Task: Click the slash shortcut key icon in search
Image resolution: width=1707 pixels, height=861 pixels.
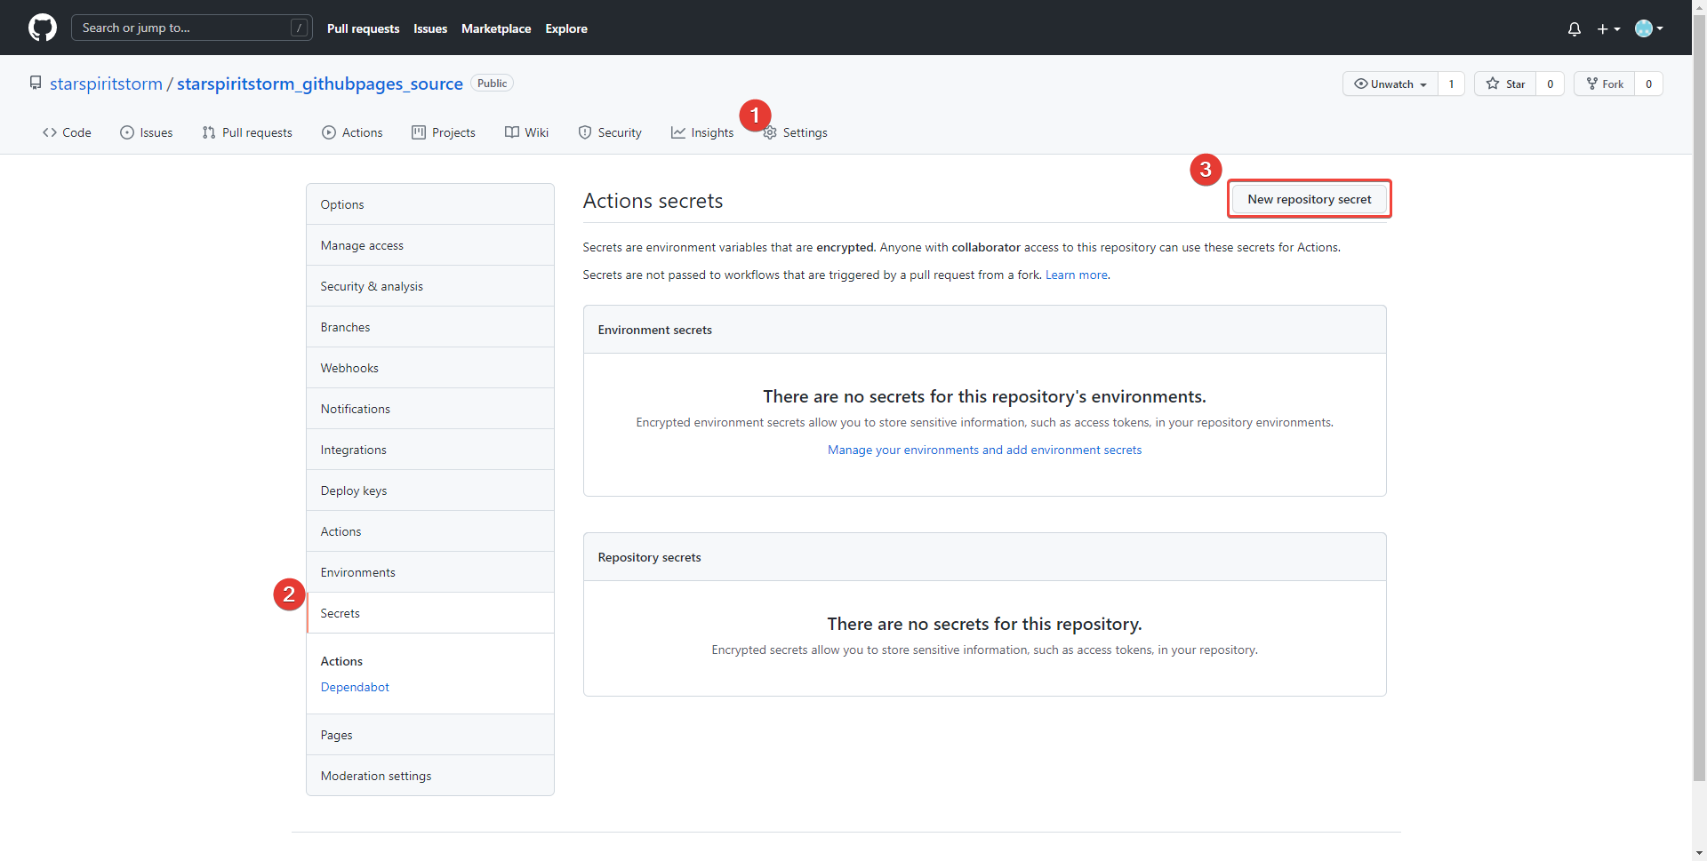Action: point(300,28)
